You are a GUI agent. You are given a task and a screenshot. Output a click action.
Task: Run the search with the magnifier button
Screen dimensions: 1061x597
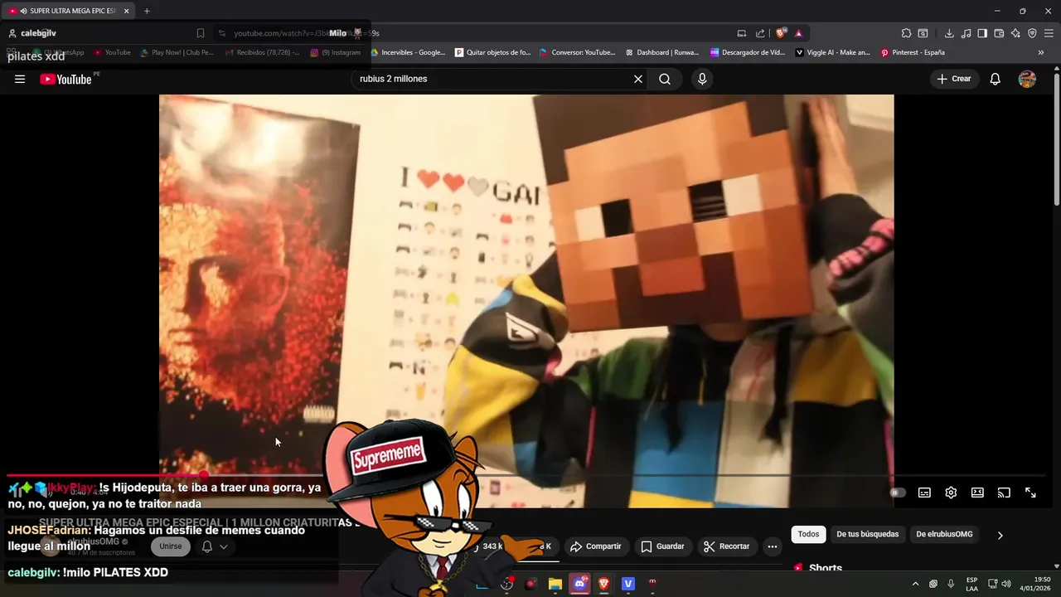point(665,79)
